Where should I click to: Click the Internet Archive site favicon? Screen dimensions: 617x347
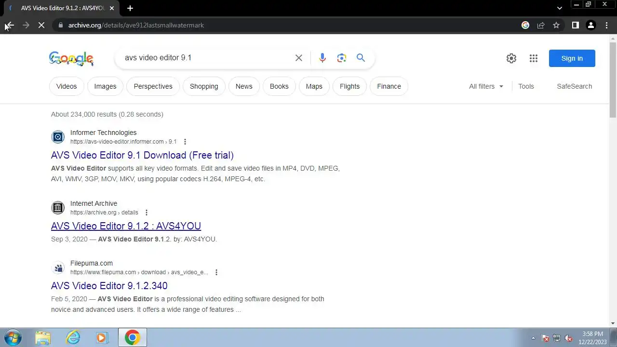tap(58, 208)
